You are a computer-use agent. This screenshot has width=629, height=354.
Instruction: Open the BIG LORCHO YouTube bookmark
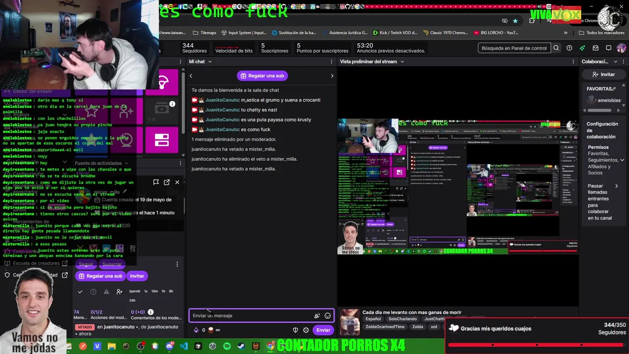[496, 33]
